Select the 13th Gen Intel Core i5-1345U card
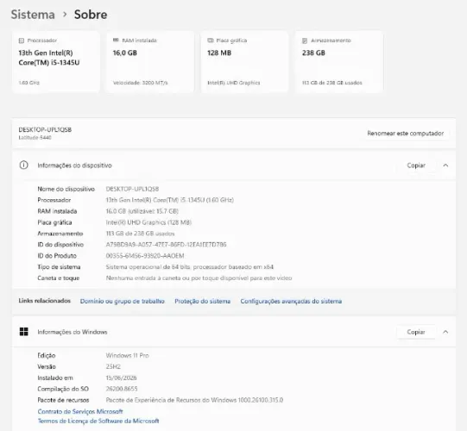The height and width of the screenshot is (431, 467). tap(56, 62)
